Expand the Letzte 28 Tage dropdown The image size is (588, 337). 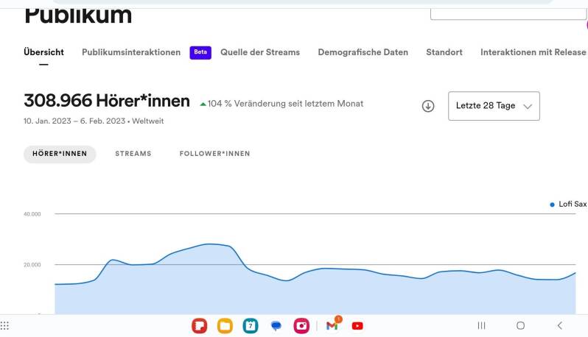pos(494,106)
